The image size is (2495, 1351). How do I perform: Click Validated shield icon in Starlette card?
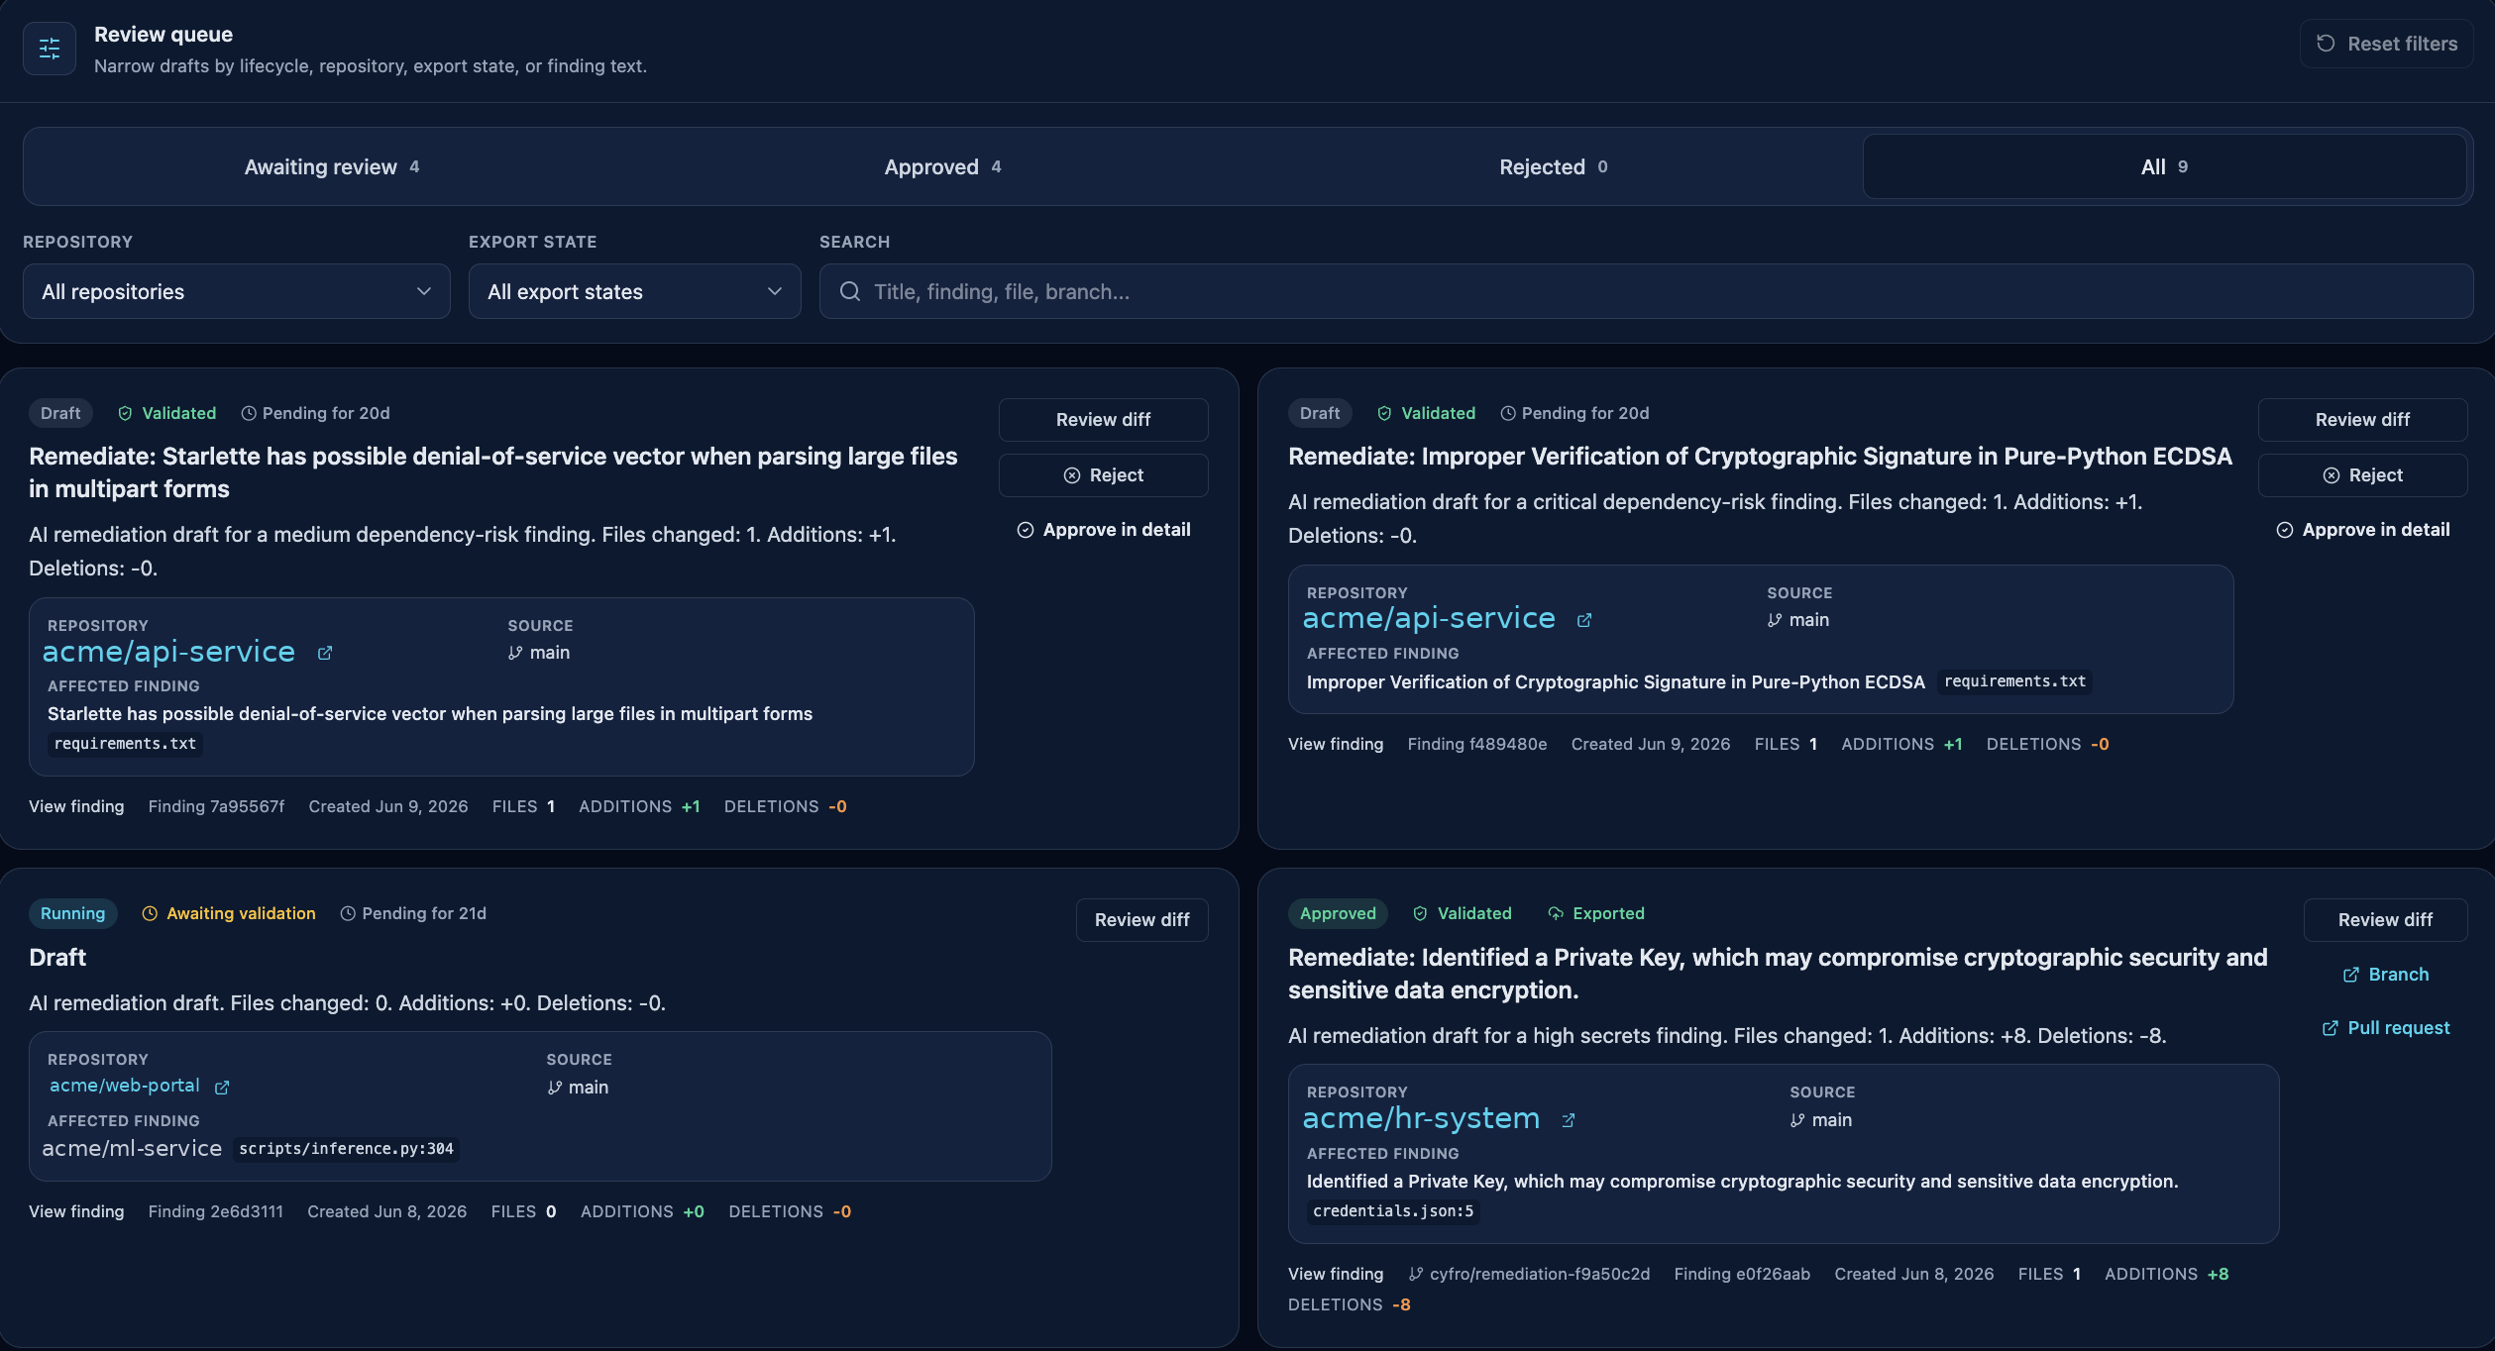[x=125, y=413]
